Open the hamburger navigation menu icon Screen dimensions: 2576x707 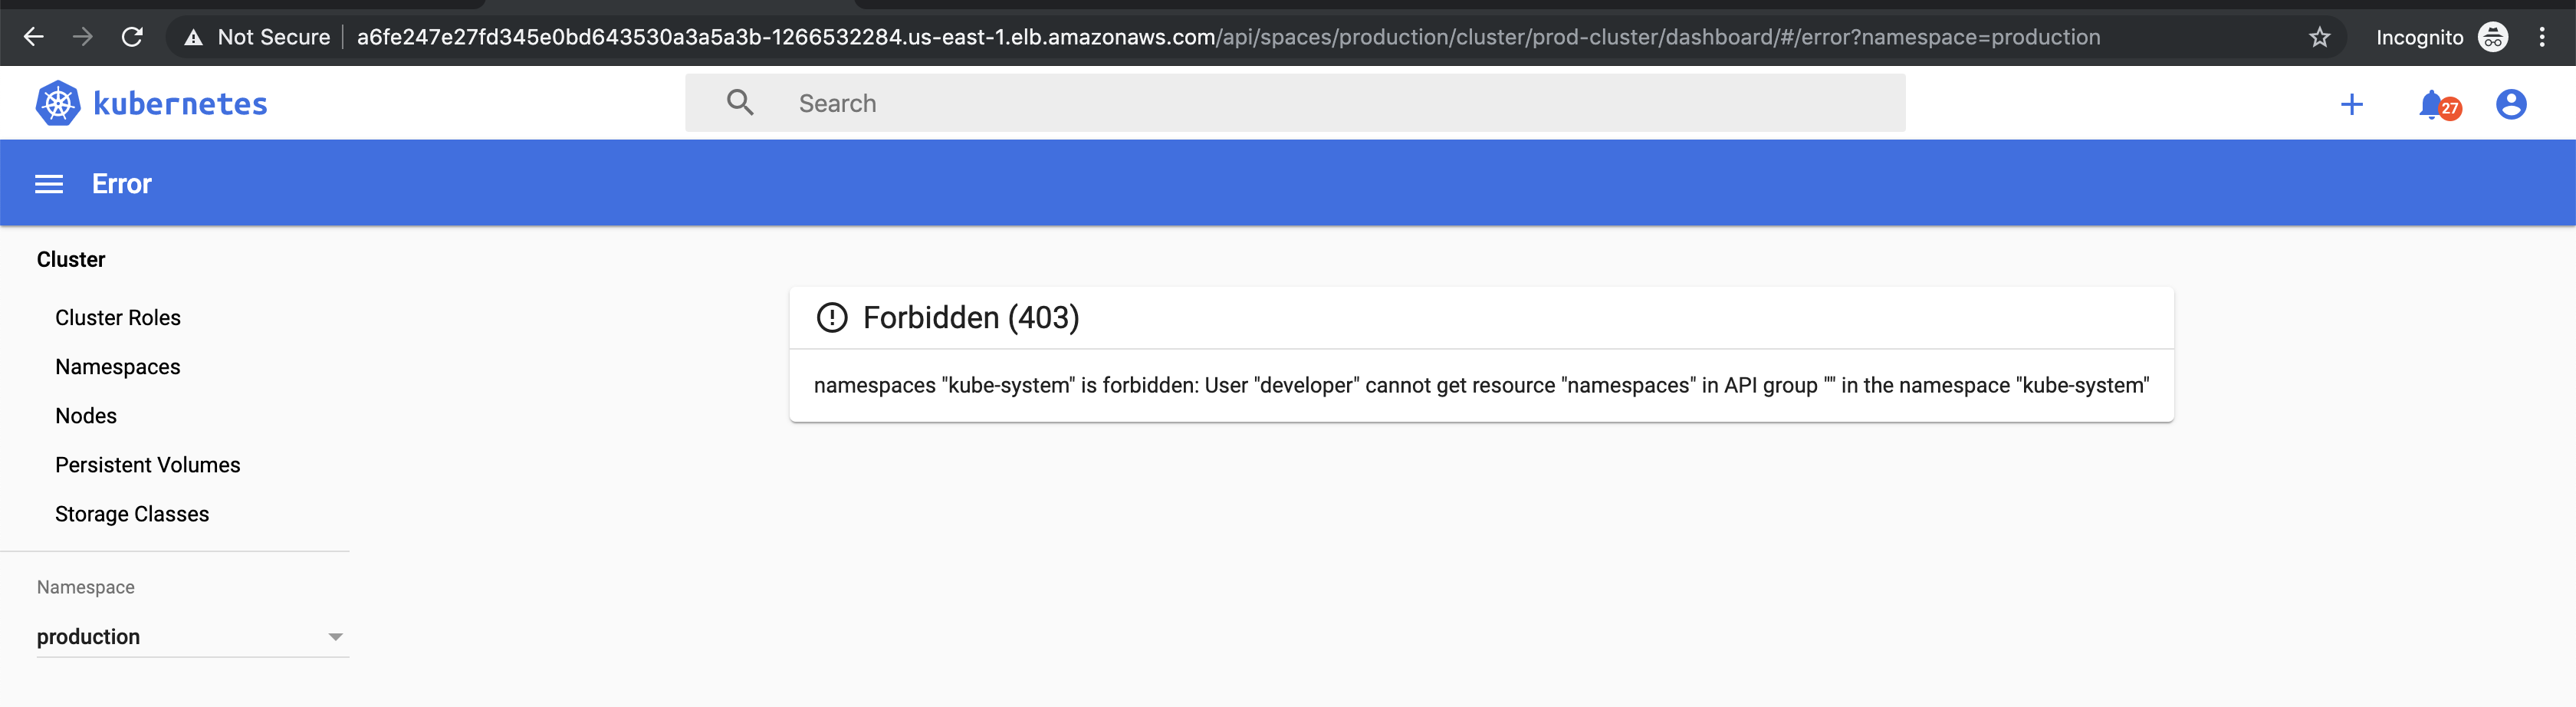[x=49, y=184]
